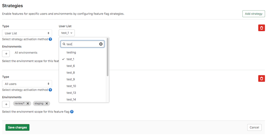Image resolution: width=270 pixels, height=136 pixels.
Task: Click the Strategies heading
Action: tap(13, 6)
